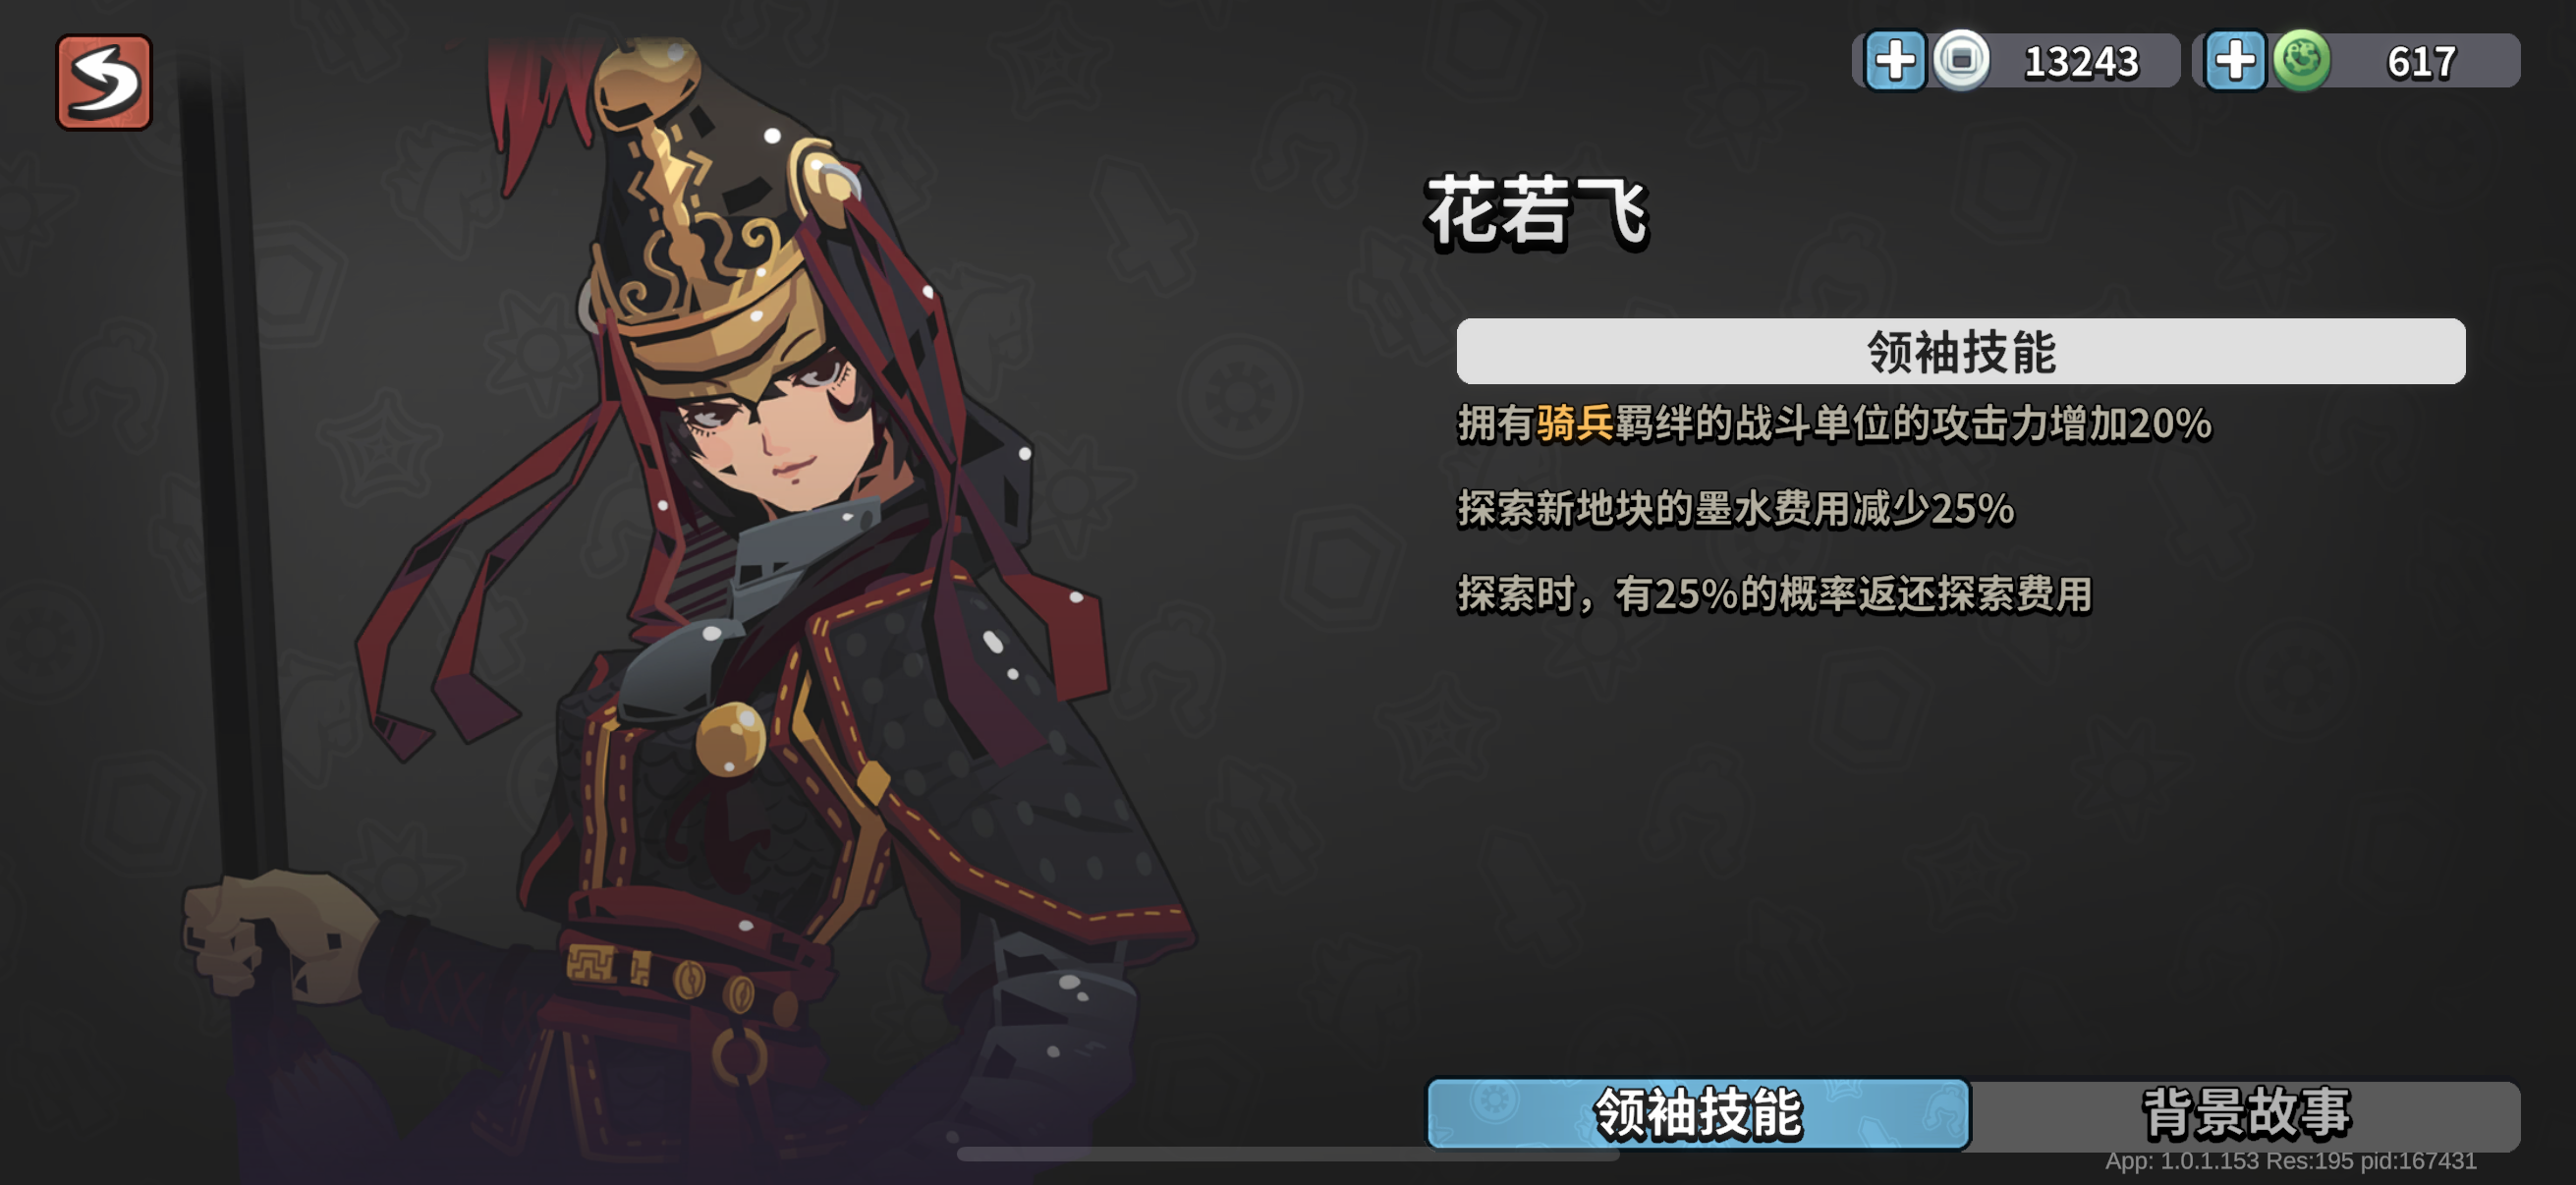Open the 背景故事 tab

pos(2245,1114)
